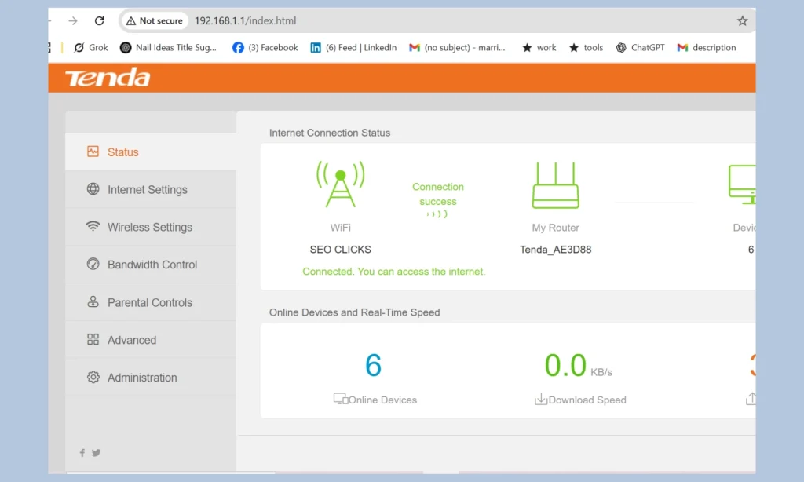Click the Internet Settings globe icon

click(92, 189)
